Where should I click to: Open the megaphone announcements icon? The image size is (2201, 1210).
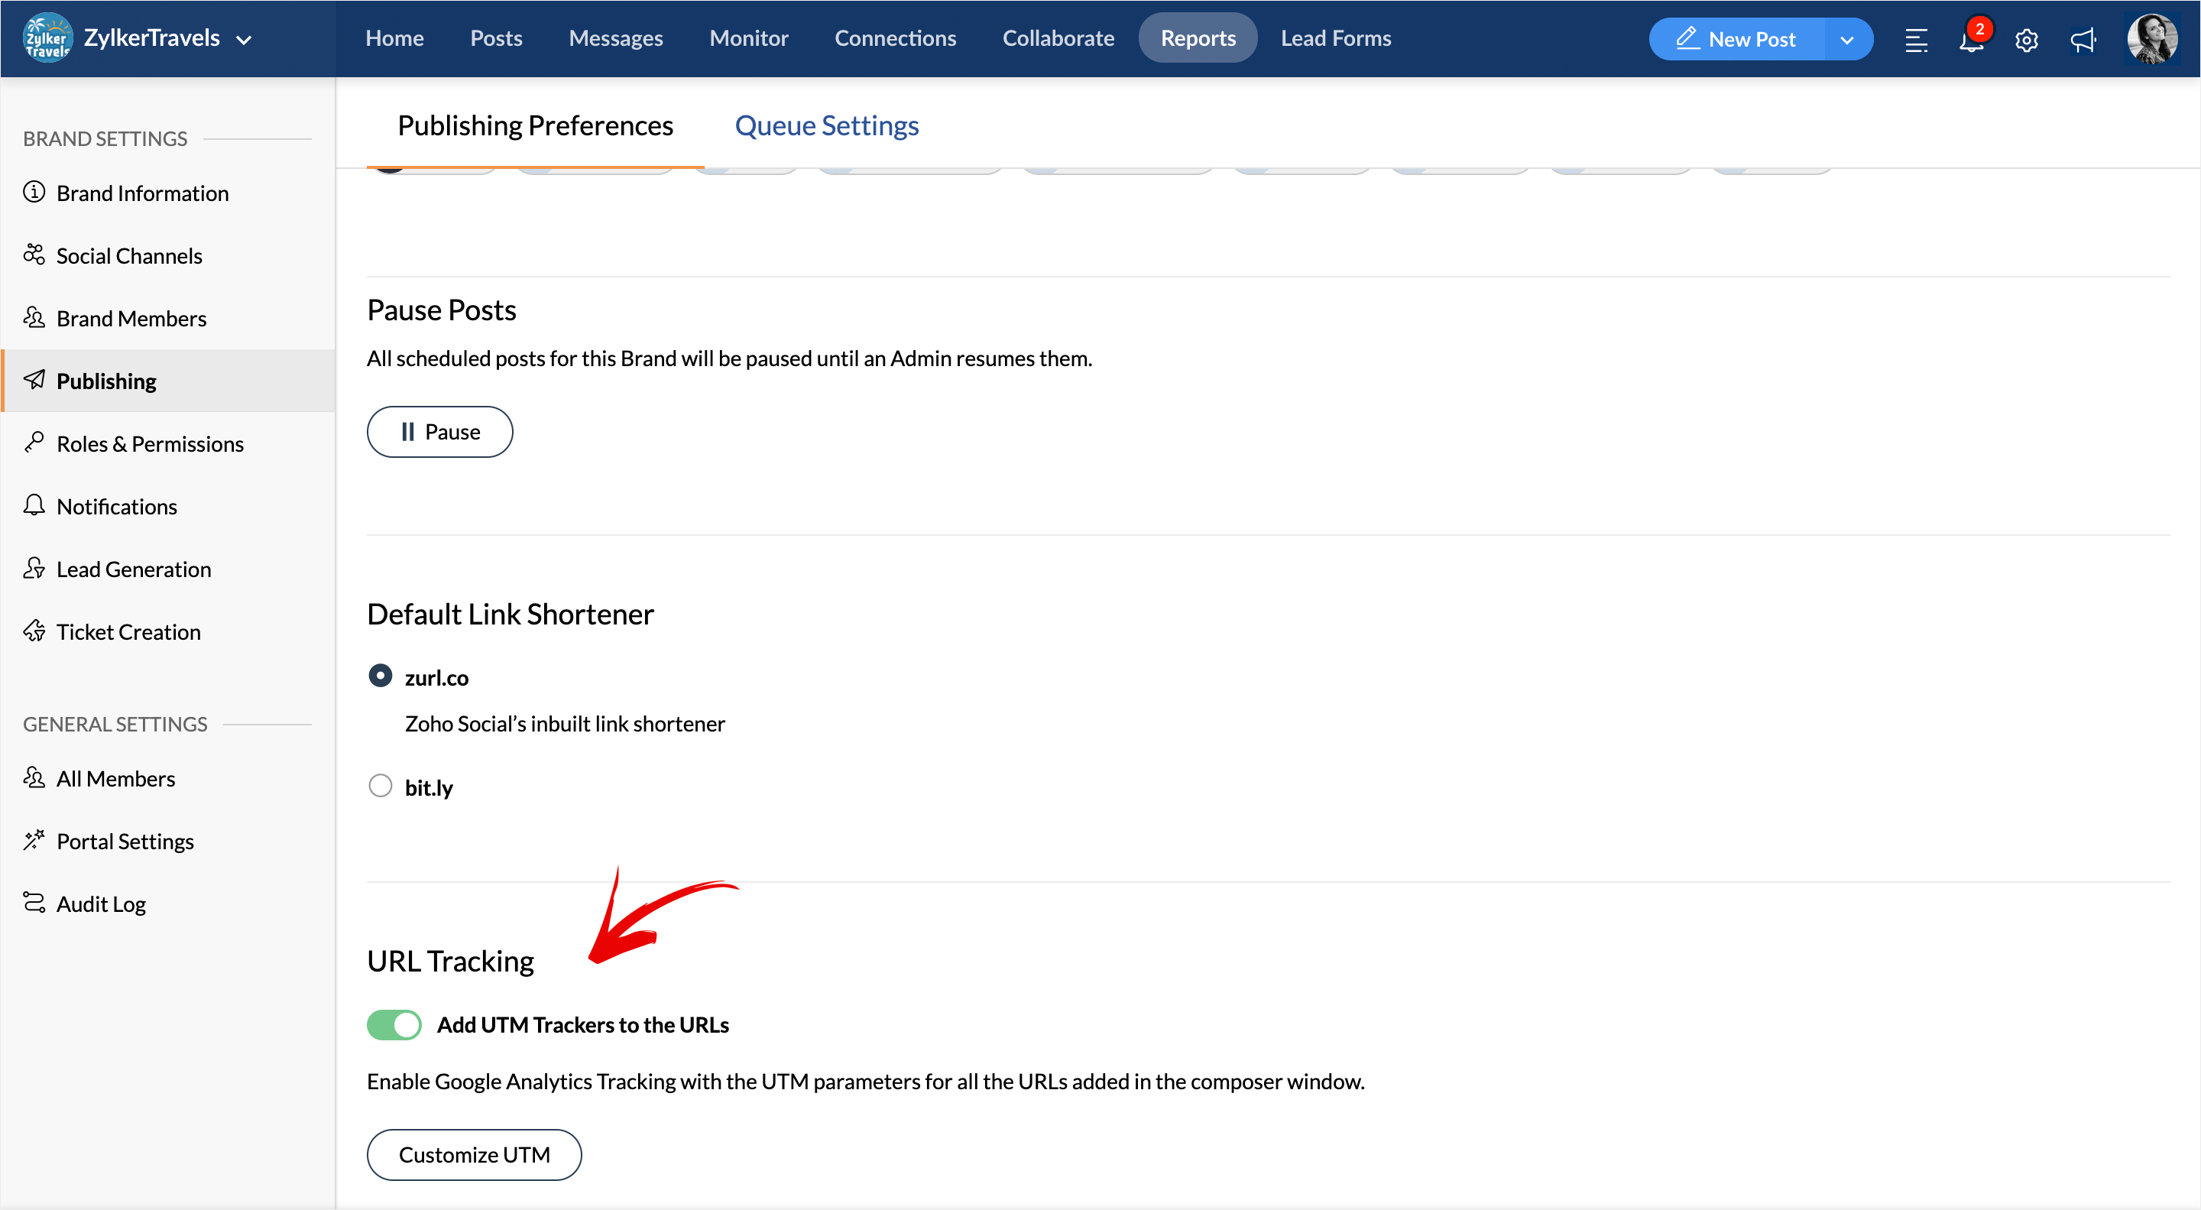(2083, 39)
